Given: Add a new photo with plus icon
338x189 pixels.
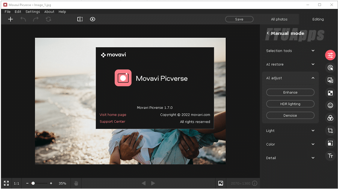Looking at the screenshot, I should tap(11, 19).
